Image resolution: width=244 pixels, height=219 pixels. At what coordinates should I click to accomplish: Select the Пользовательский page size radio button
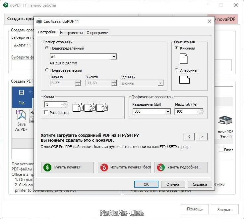[x=47, y=70]
